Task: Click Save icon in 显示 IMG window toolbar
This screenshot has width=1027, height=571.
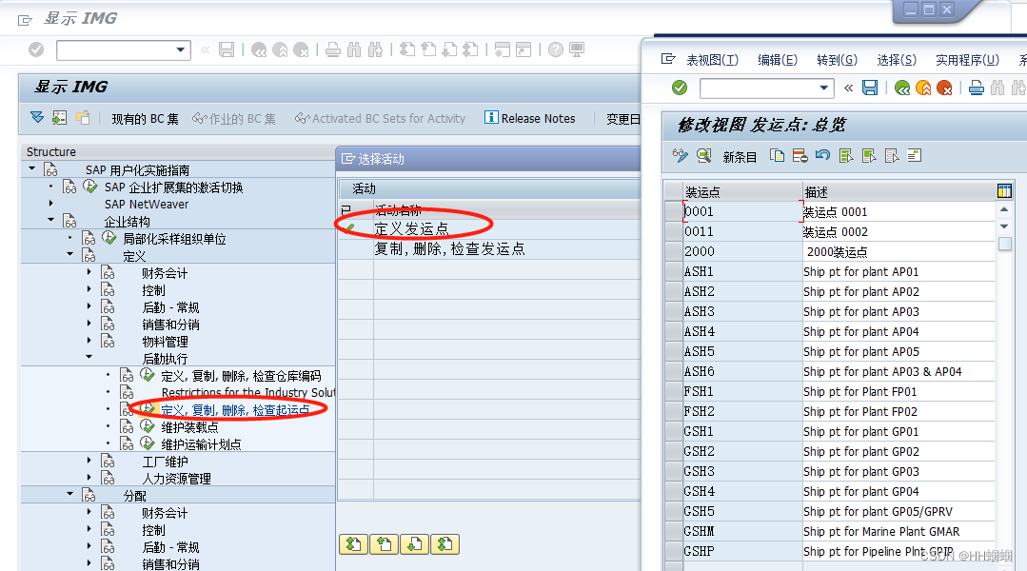Action: point(227,49)
